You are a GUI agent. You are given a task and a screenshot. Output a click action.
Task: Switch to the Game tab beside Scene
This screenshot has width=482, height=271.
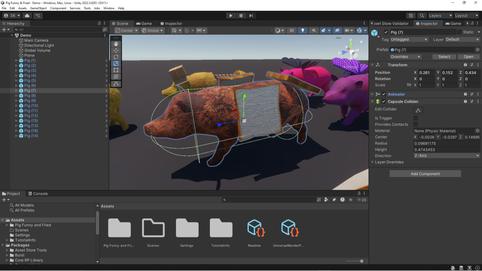(144, 23)
